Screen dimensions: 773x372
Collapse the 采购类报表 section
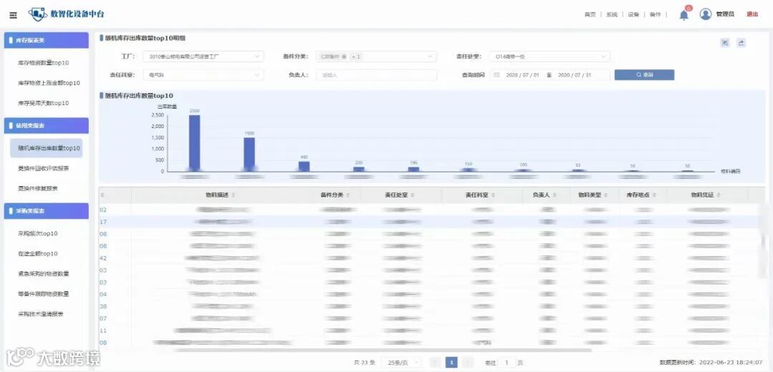47,211
